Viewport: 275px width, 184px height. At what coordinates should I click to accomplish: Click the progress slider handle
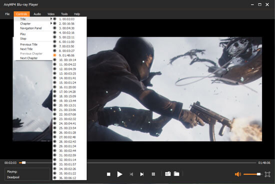tap(24, 163)
